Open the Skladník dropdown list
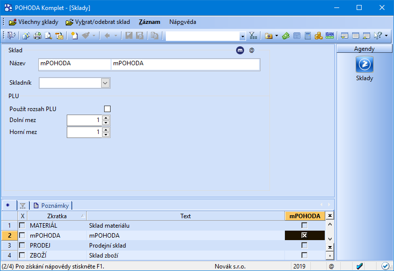The width and height of the screenshot is (394, 271). pyautogui.click(x=105, y=83)
